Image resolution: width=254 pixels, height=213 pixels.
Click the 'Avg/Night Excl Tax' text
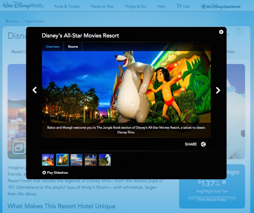click(x=212, y=191)
